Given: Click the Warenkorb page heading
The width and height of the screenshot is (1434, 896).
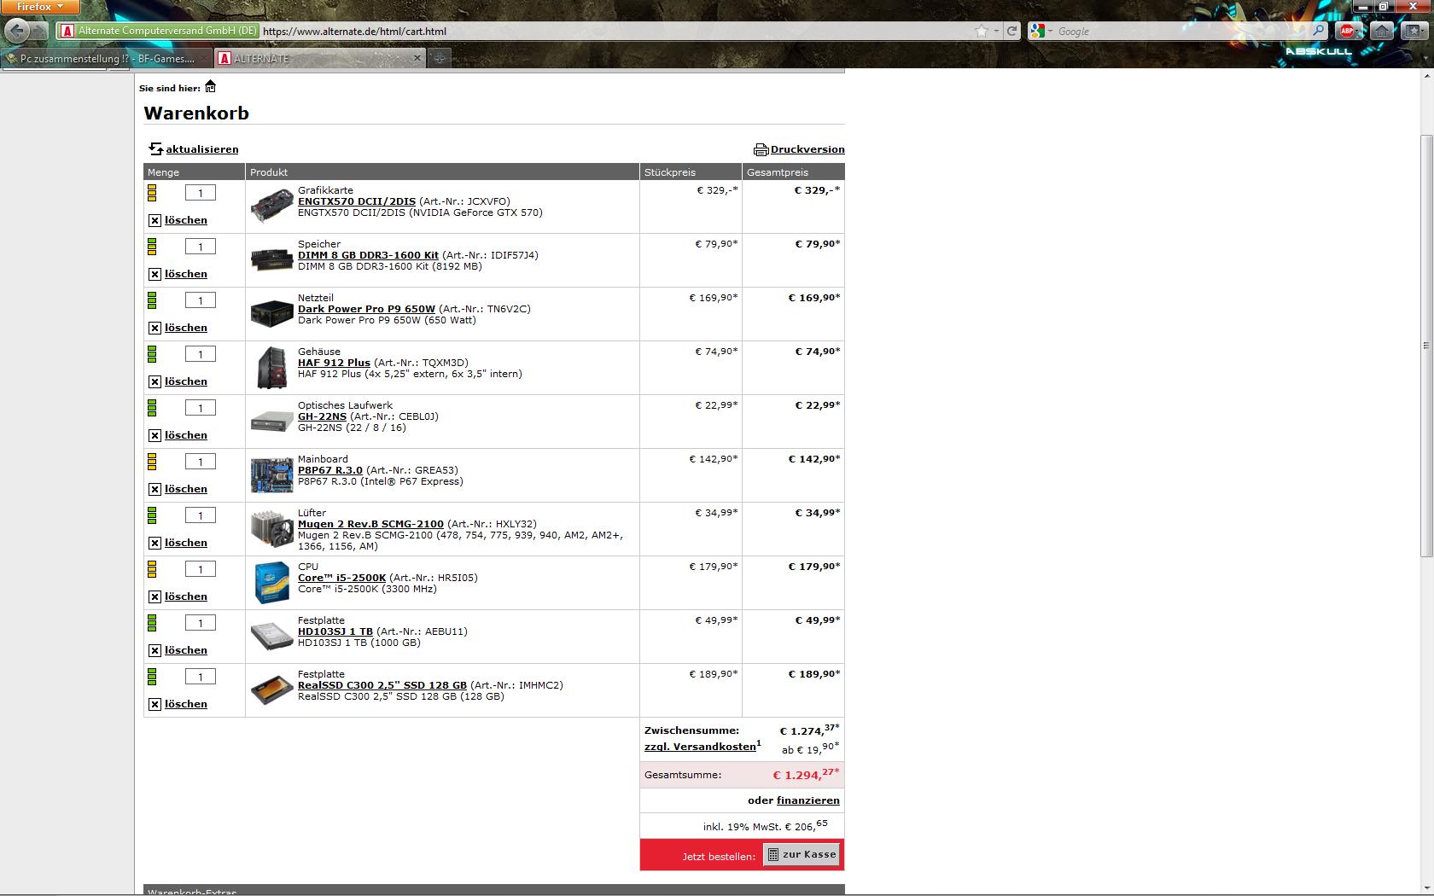Looking at the screenshot, I should point(196,113).
